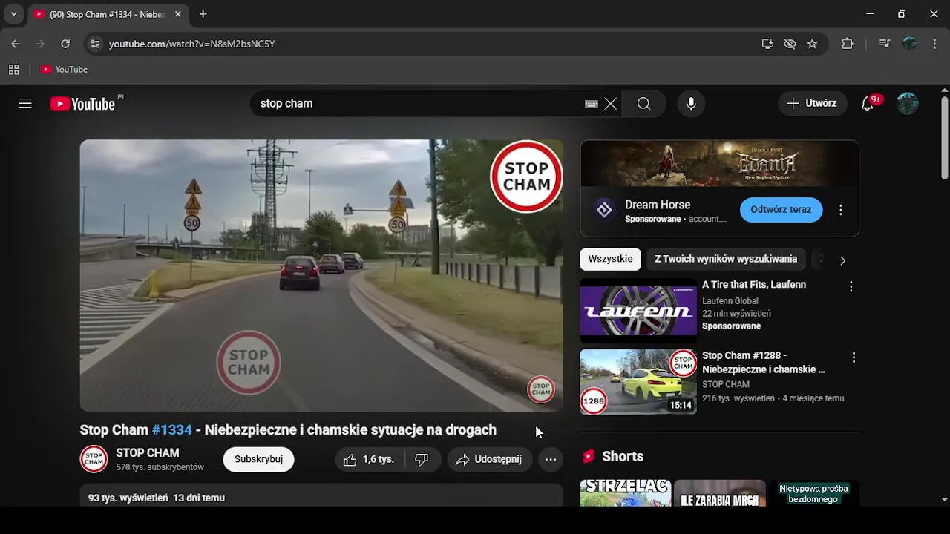950x534 pixels.
Task: Expand the description with 93 tys. wyświetleń
Action: pos(321,495)
